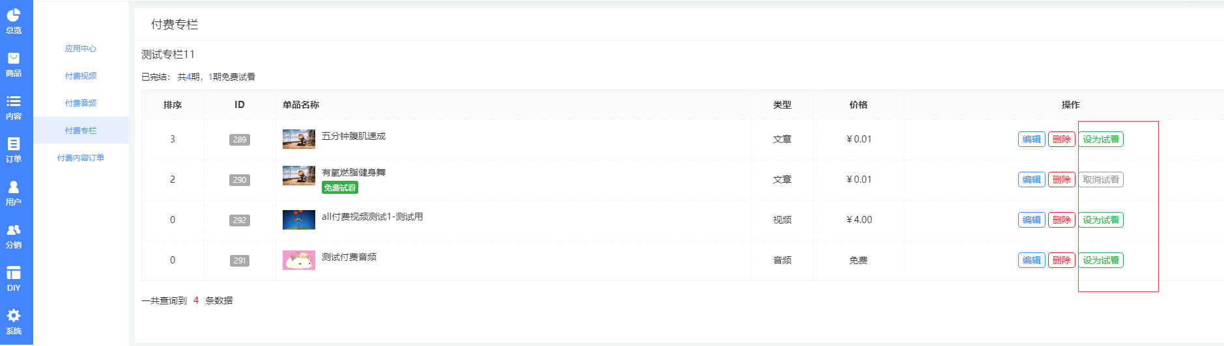
Task: Open the 分销 distribution sidebar icon
Action: (x=14, y=236)
